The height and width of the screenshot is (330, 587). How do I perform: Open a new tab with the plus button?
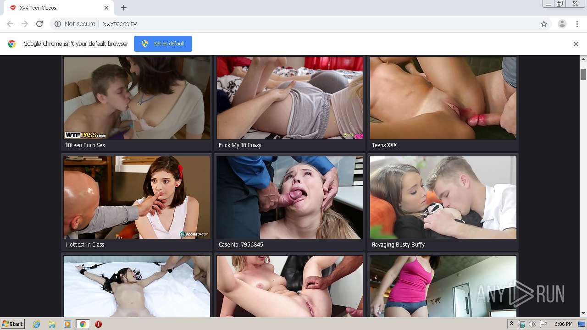(124, 8)
